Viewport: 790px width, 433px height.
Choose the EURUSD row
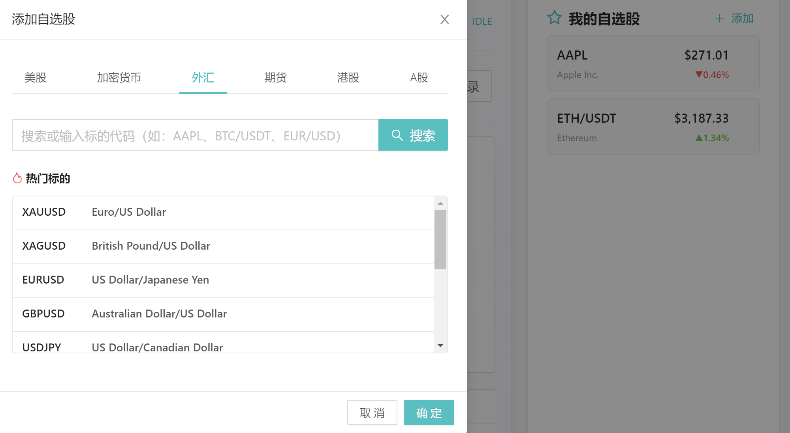[223, 280]
